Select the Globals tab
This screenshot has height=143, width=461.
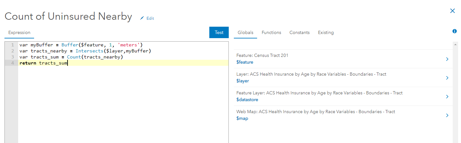click(x=245, y=32)
